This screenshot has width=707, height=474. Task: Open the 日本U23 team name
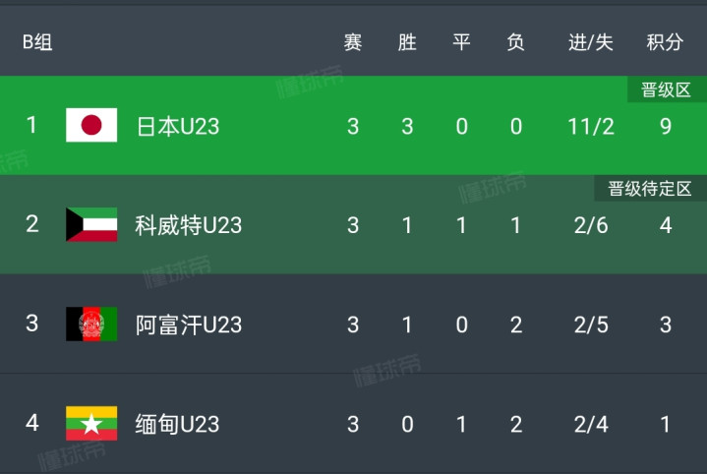[x=178, y=126]
